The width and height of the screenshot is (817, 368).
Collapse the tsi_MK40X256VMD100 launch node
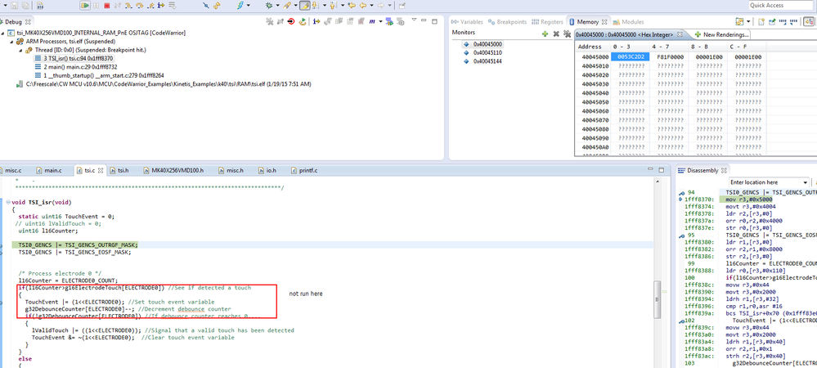tap(3, 33)
